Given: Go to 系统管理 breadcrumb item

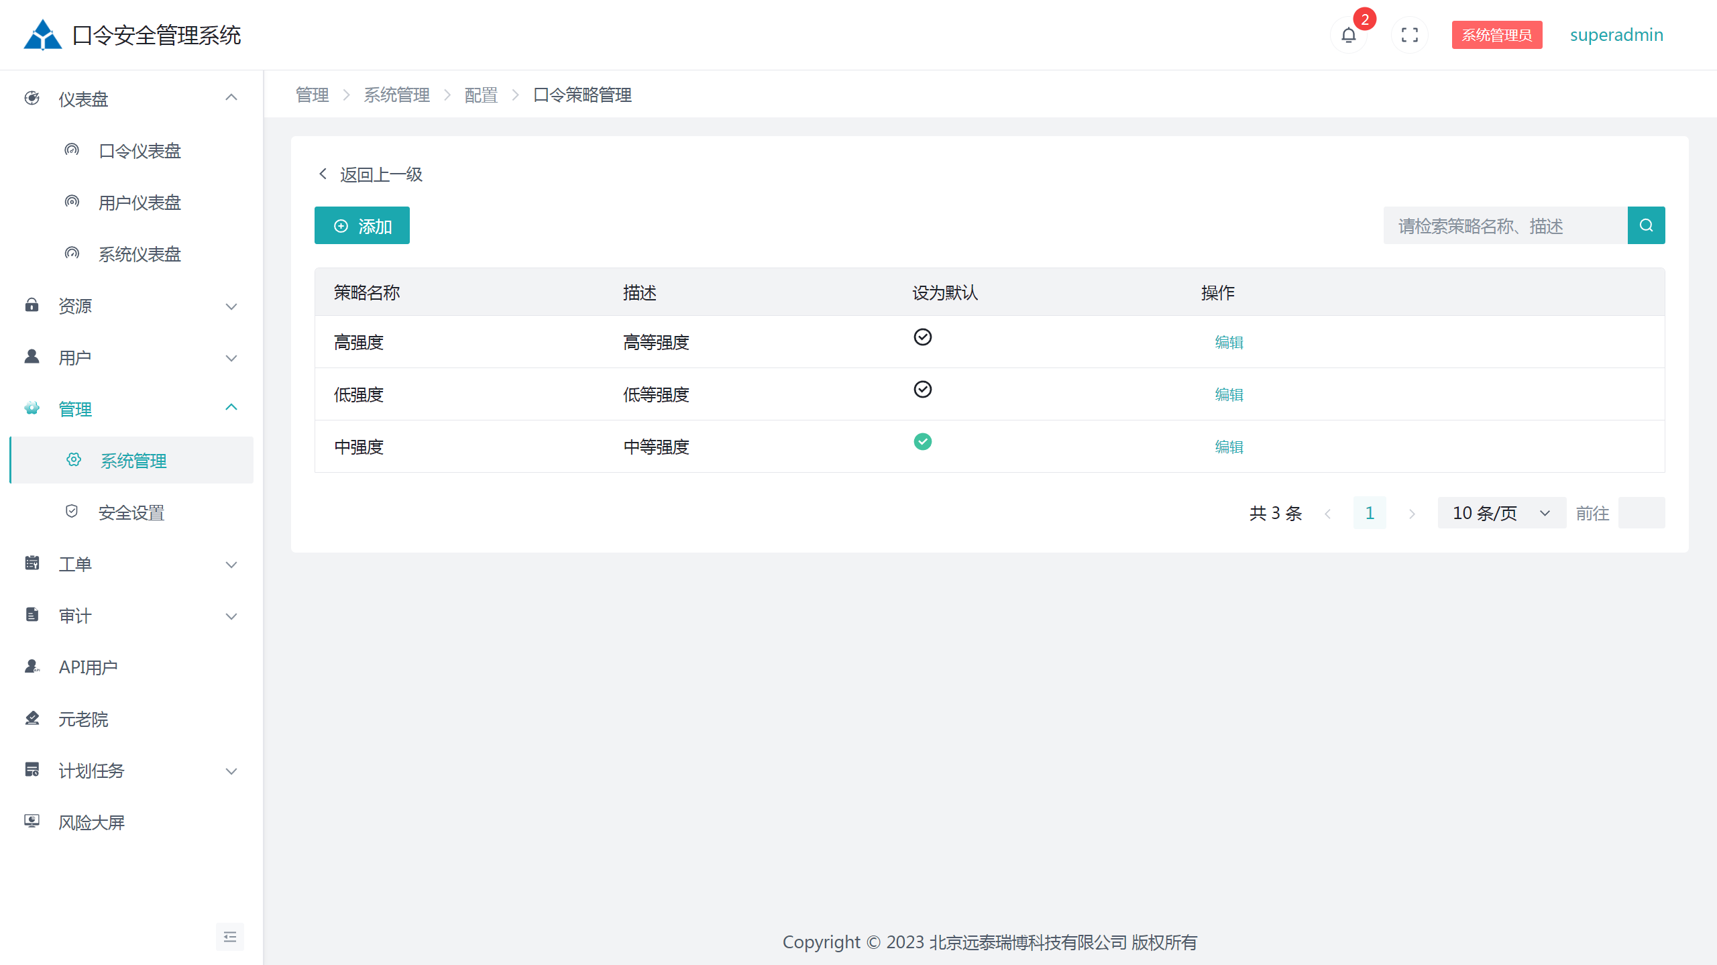Looking at the screenshot, I should tap(396, 95).
